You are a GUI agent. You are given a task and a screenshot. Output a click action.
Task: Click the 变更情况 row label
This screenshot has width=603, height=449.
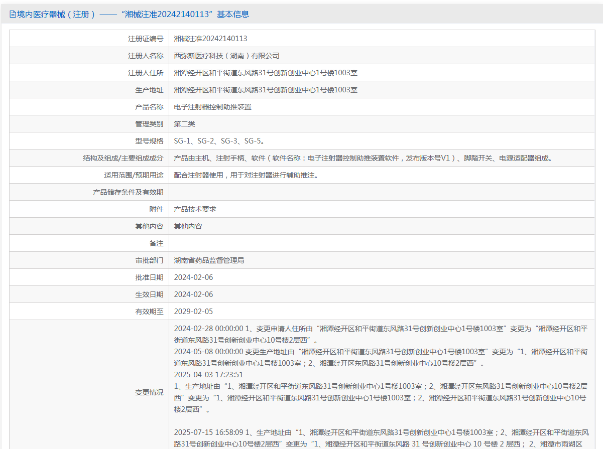coord(149,392)
